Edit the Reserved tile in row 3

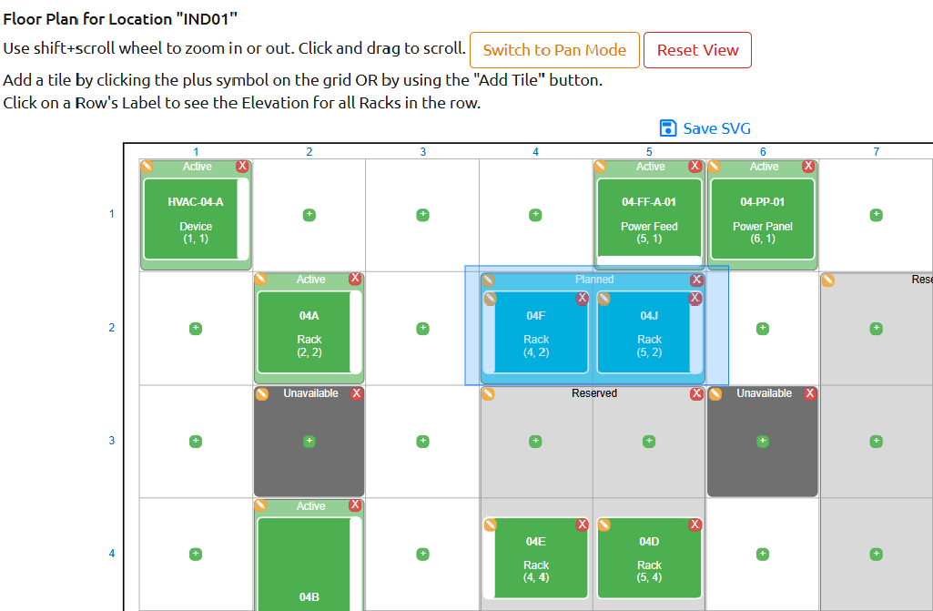(x=488, y=393)
